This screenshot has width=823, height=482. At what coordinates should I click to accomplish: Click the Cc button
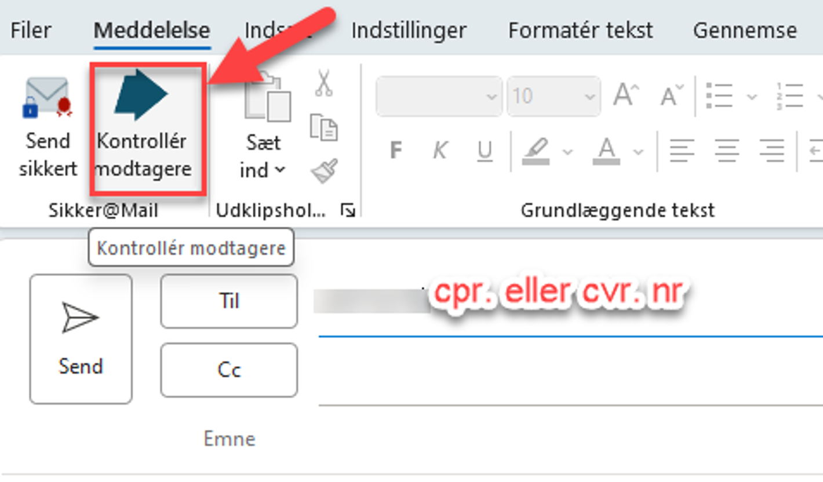coord(229,370)
